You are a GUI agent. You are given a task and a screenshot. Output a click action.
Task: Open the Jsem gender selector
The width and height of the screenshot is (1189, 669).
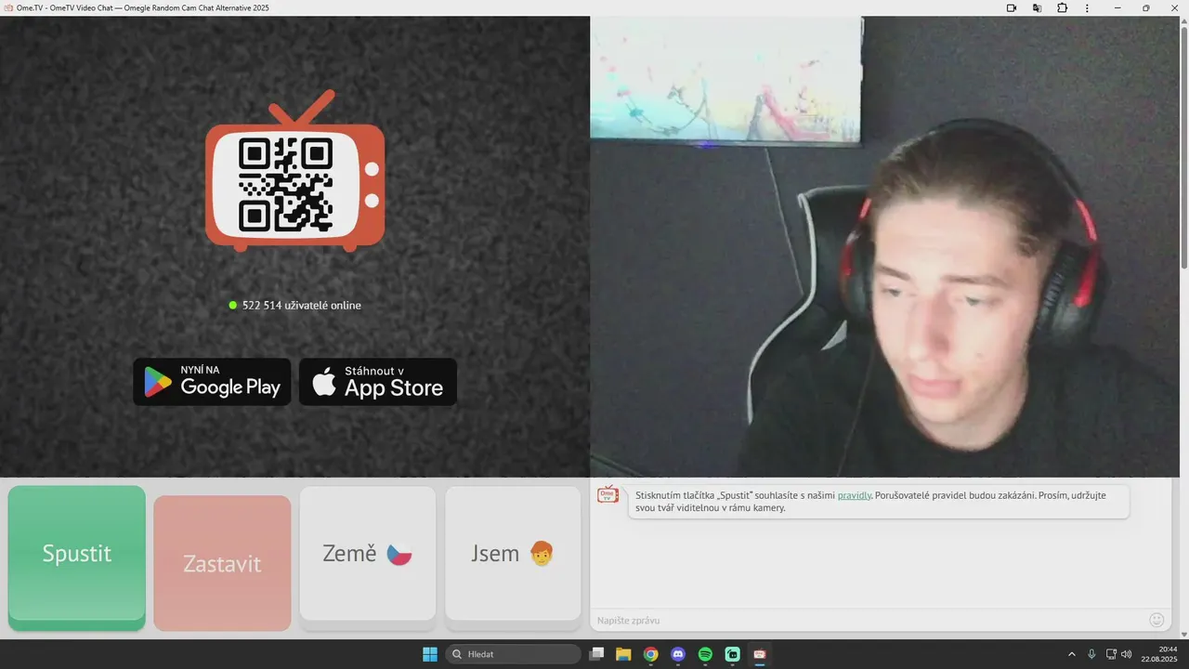click(x=513, y=554)
